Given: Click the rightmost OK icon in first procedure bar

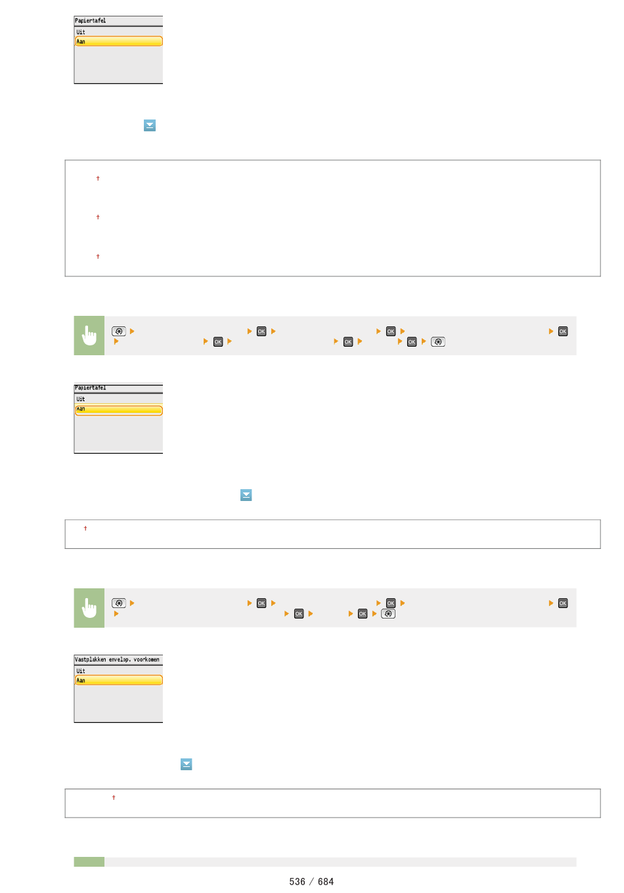Looking at the screenshot, I should pyautogui.click(x=563, y=332).
